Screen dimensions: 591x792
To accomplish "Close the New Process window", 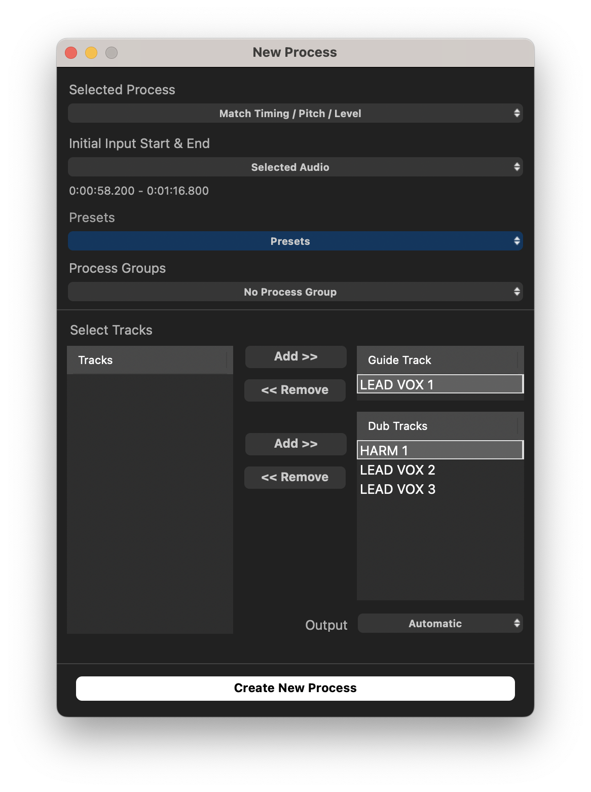I will [71, 53].
